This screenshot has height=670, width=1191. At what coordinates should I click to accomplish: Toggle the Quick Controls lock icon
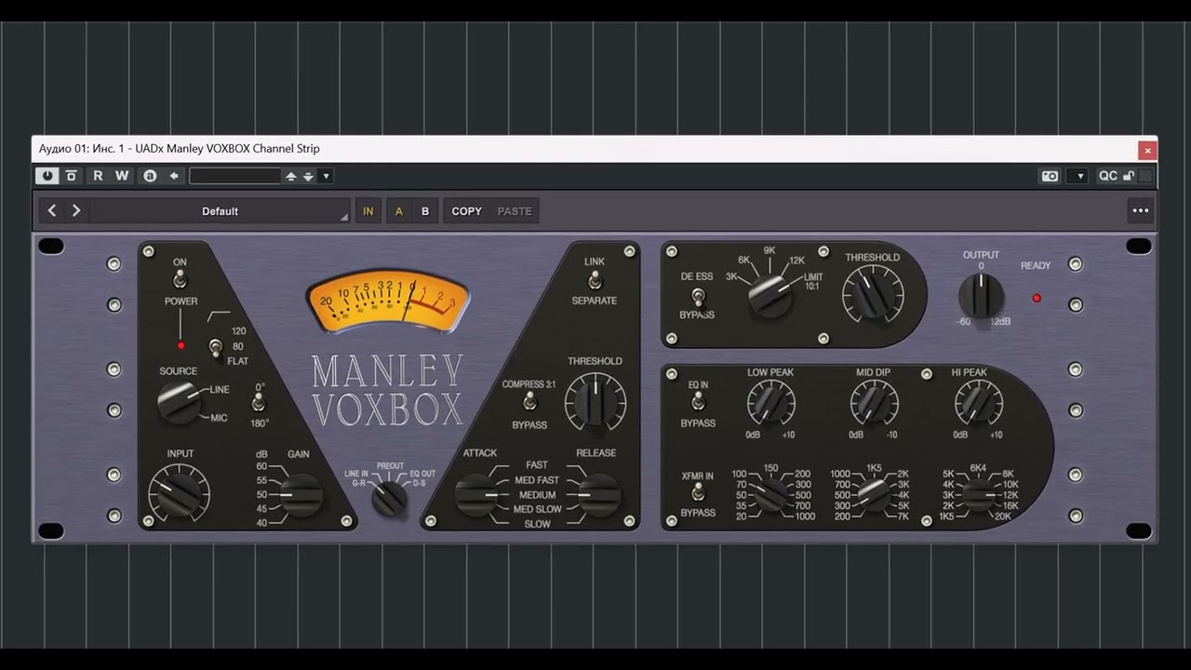point(1129,176)
